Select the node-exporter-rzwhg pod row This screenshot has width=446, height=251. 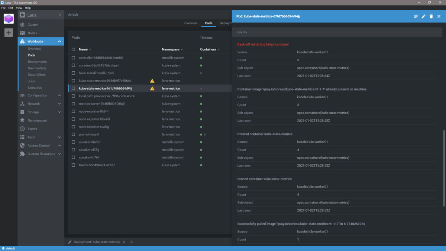click(149, 127)
